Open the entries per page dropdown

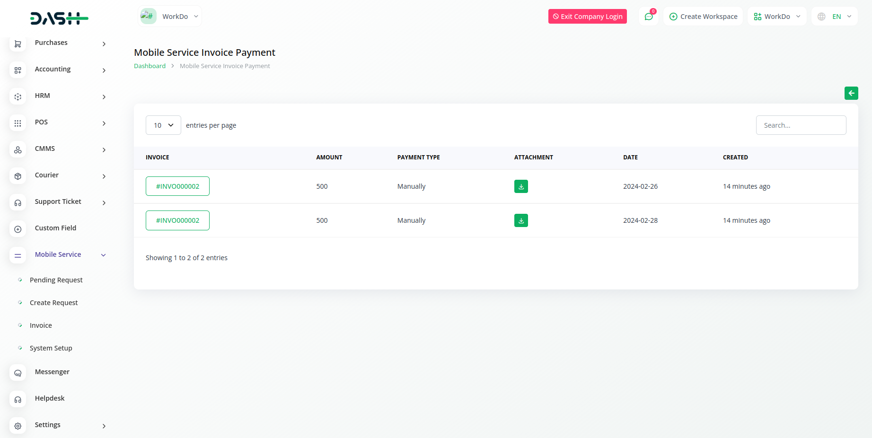163,125
